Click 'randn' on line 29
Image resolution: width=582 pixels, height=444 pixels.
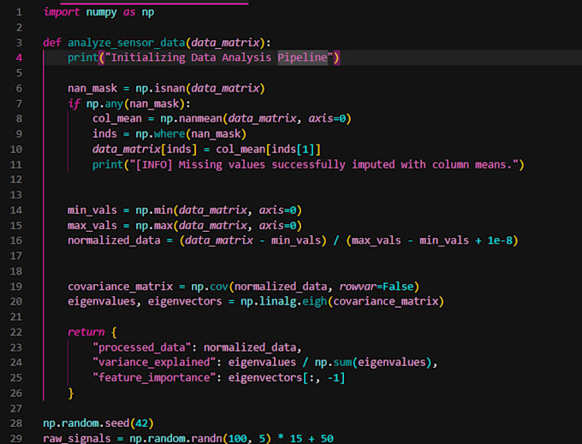[x=206, y=439]
